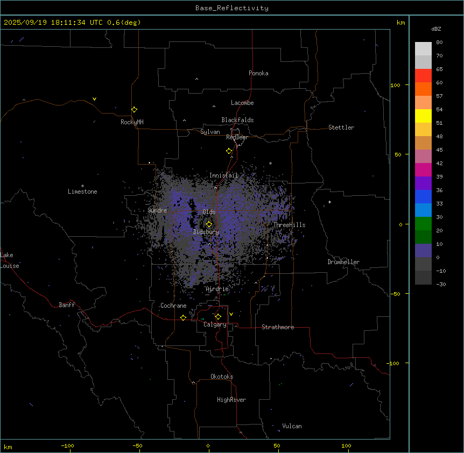Click the yellow V marker northwest of RockyMH

(x=95, y=99)
